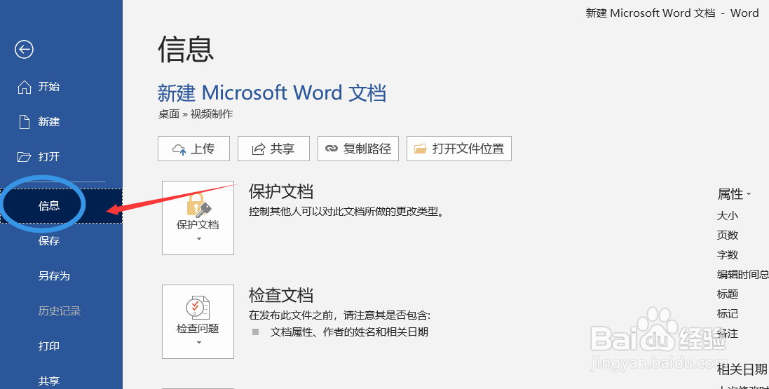
Task: Click the 相关日期 heading
Action: [x=742, y=369]
